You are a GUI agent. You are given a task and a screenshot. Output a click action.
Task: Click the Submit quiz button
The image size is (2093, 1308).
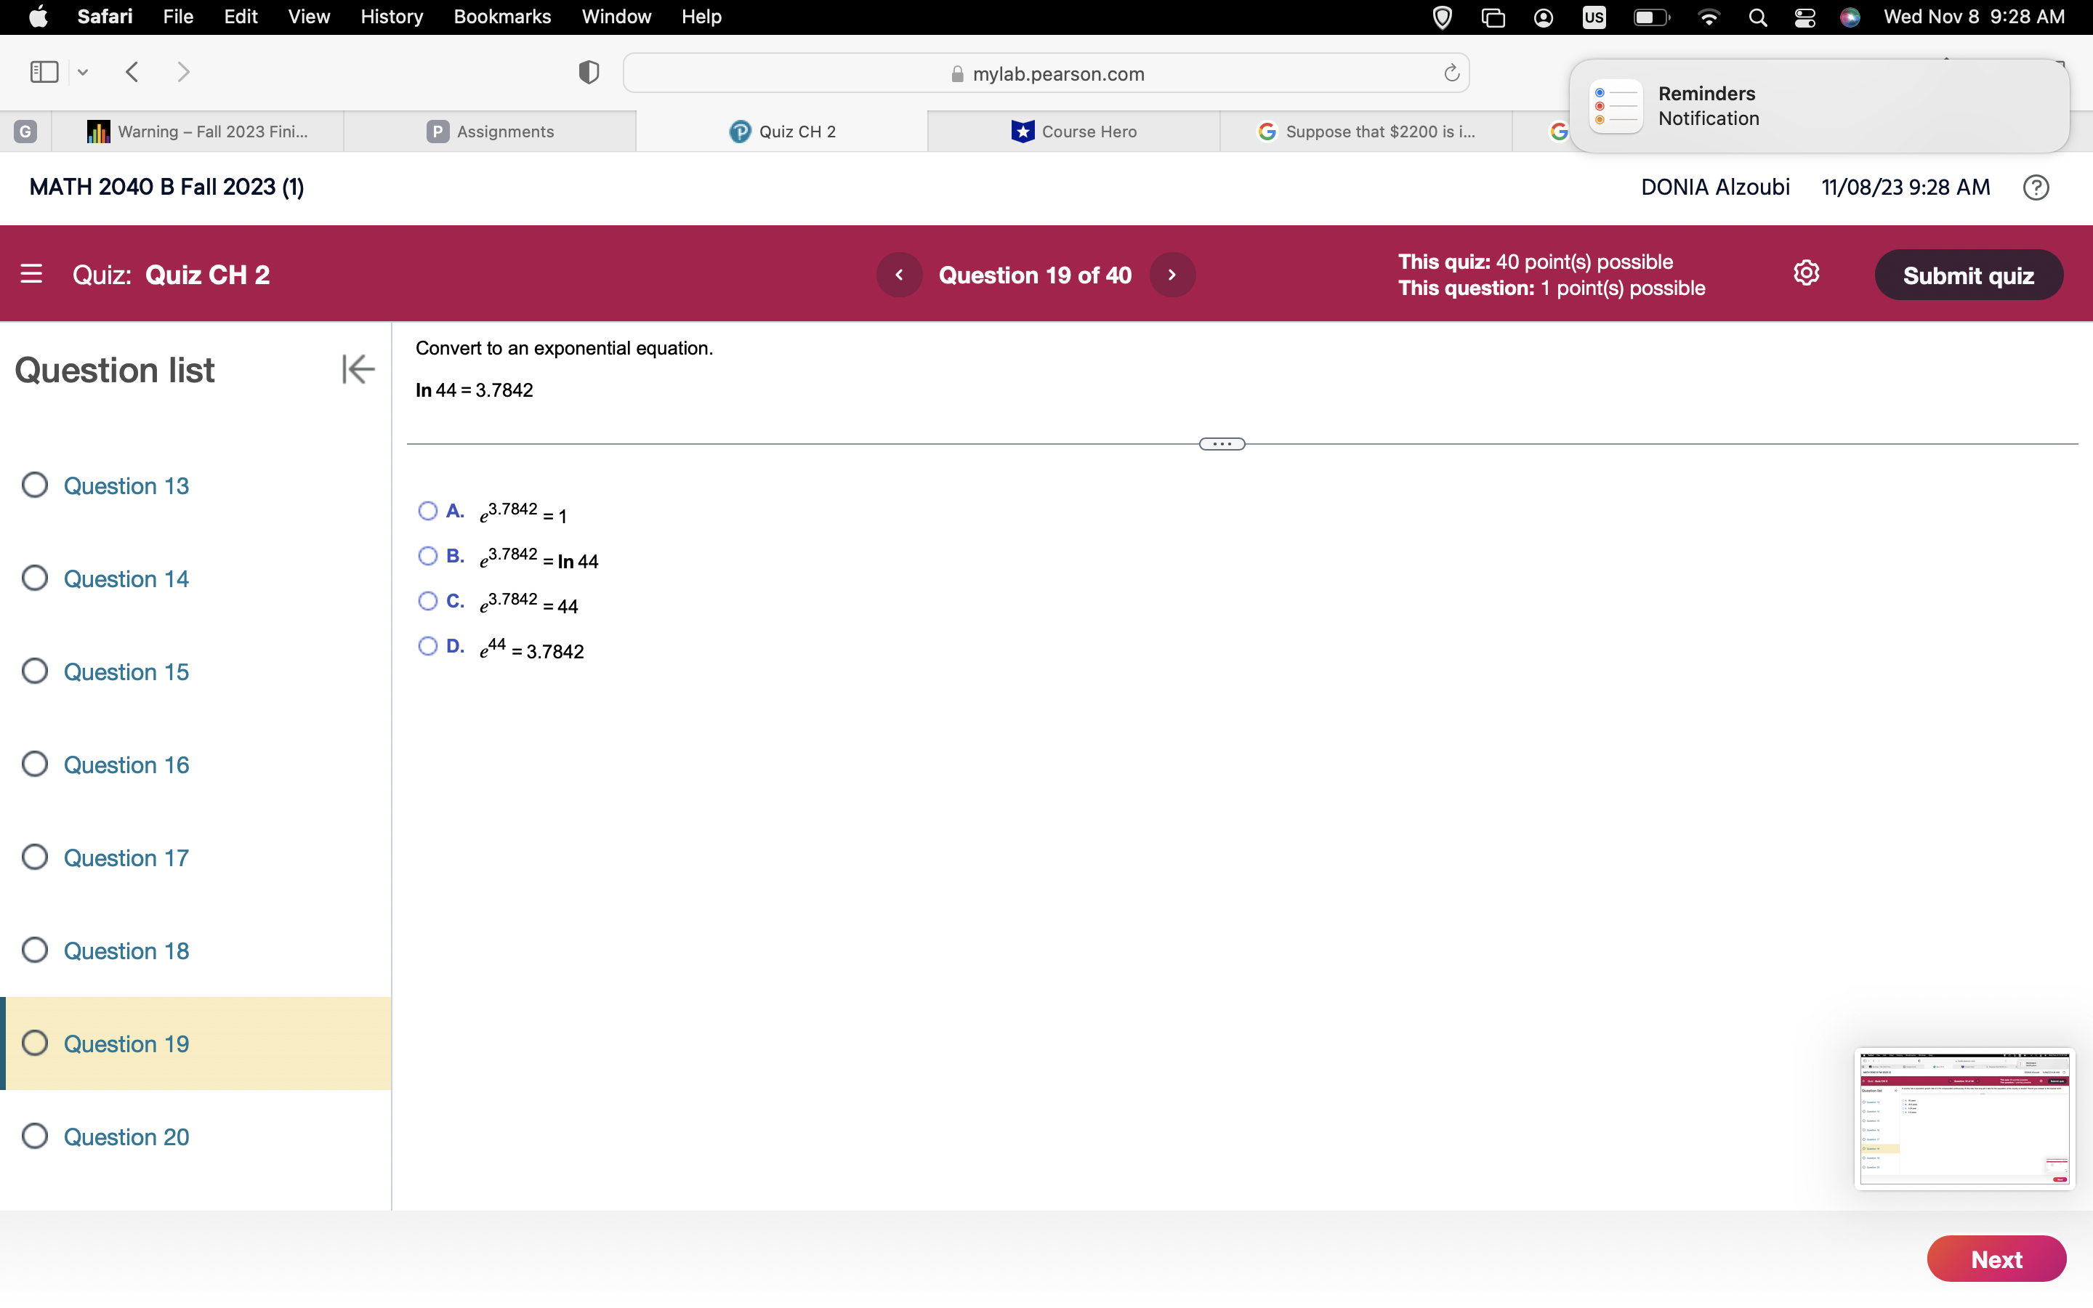tap(1969, 274)
